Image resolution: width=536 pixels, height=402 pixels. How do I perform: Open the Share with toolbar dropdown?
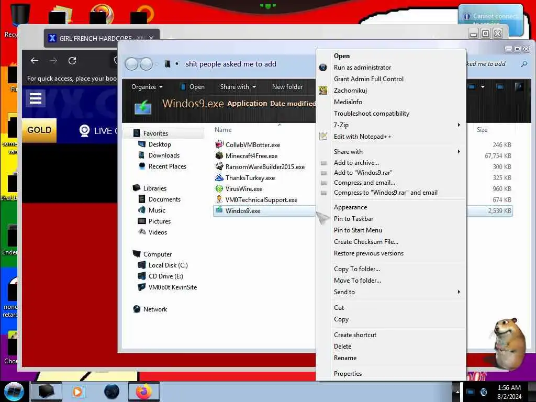coord(238,87)
